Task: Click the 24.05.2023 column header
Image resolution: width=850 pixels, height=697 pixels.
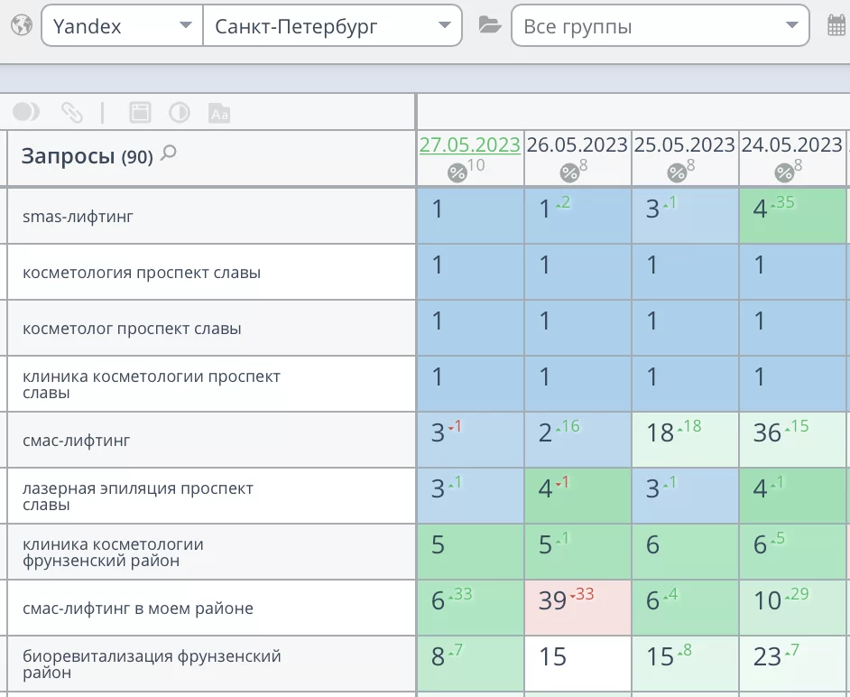Action: coord(791,144)
